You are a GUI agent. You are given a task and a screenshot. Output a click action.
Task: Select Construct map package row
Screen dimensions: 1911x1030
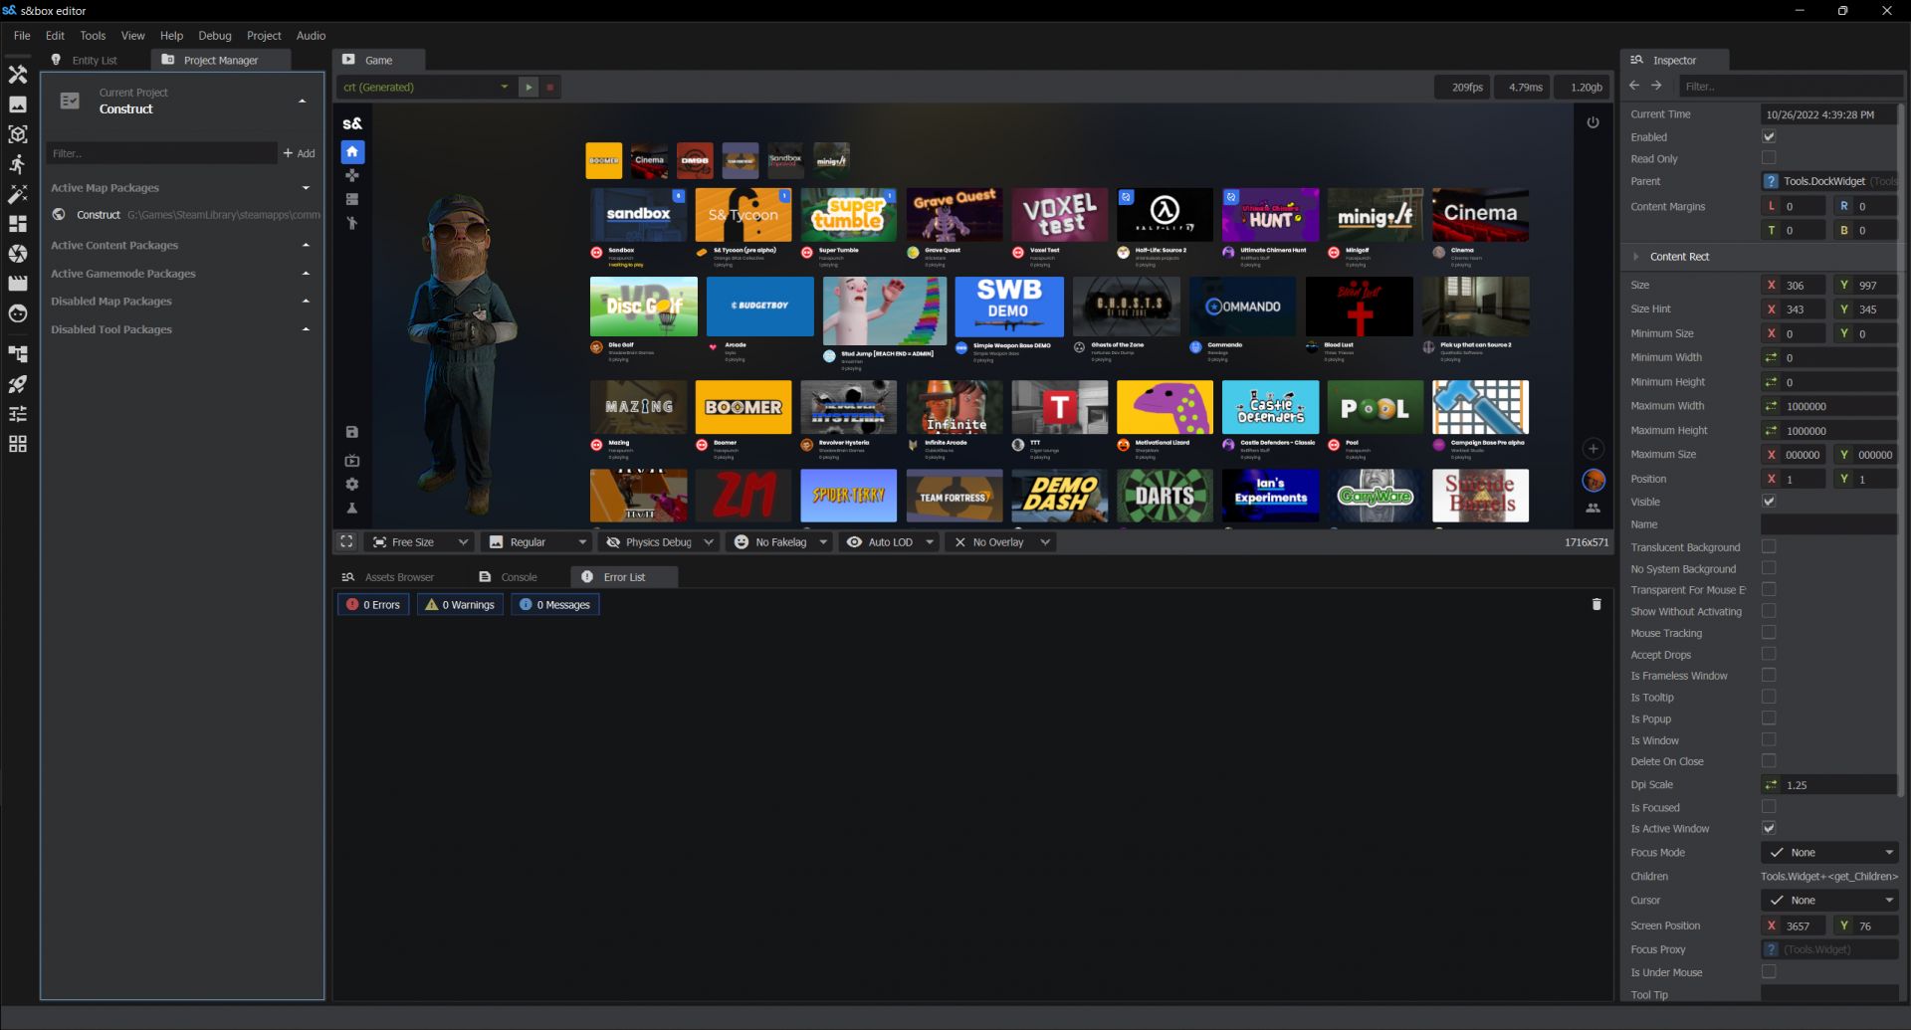pos(184,215)
